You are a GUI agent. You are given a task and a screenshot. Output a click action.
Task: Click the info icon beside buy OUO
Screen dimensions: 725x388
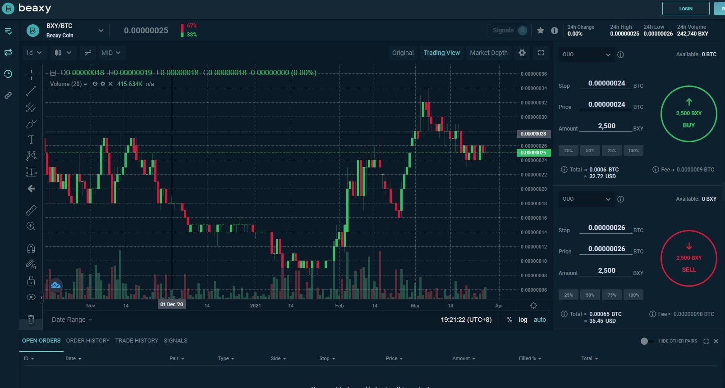(x=620, y=54)
